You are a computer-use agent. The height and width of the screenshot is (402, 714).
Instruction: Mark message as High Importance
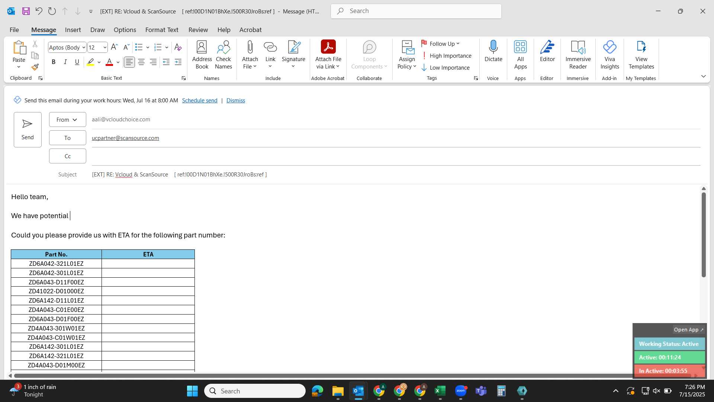[446, 56]
